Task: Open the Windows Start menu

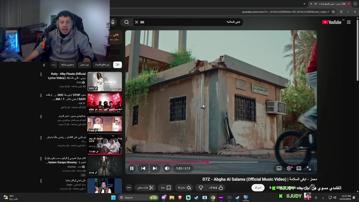Action: pyautogui.click(x=113, y=198)
